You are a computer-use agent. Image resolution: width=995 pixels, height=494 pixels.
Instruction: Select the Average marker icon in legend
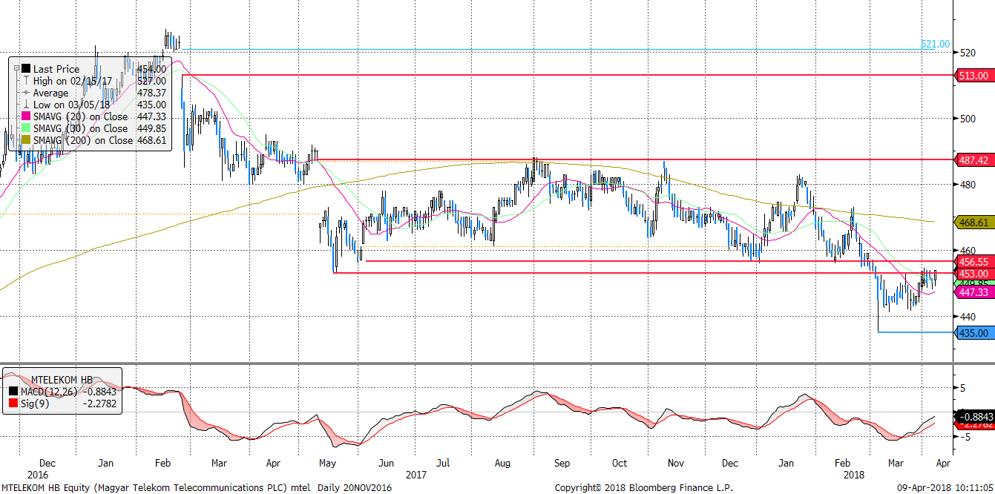pos(26,93)
